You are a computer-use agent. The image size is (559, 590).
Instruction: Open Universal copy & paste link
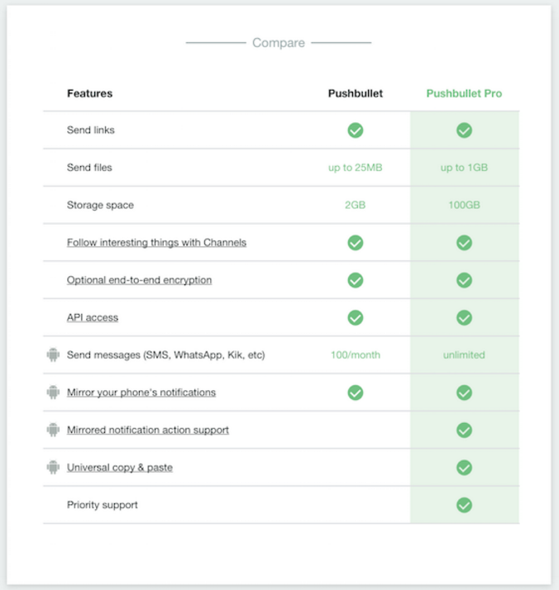pyautogui.click(x=120, y=468)
